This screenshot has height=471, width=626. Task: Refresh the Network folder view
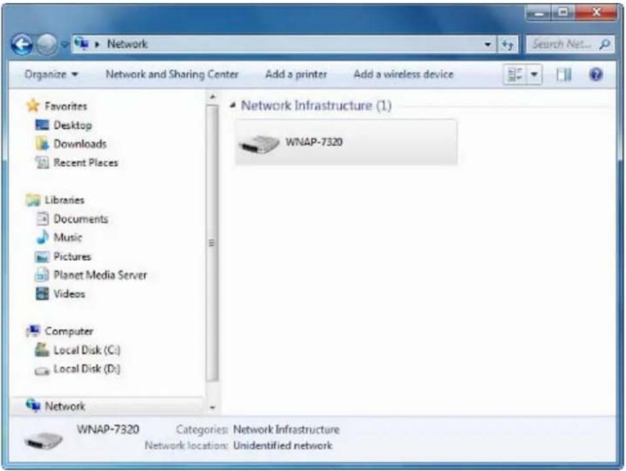click(x=507, y=44)
